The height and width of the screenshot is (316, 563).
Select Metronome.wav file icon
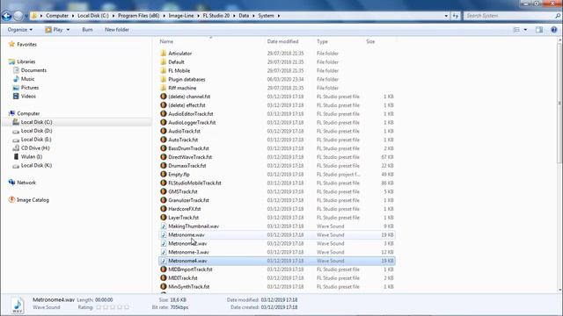(164, 234)
